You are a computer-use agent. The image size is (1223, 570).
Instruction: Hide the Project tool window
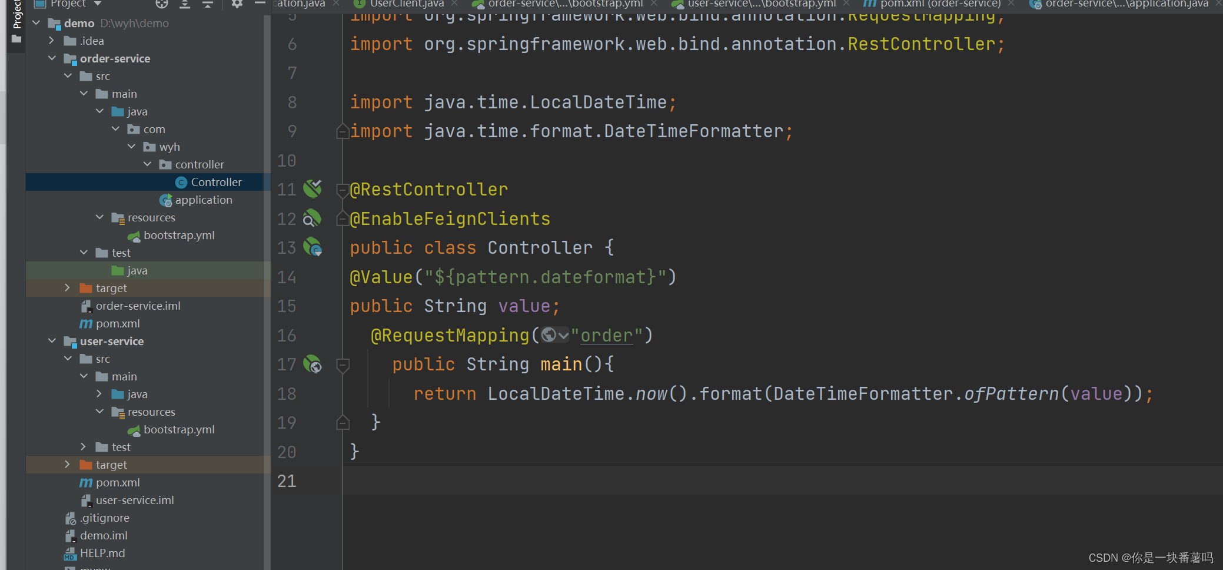click(x=260, y=4)
